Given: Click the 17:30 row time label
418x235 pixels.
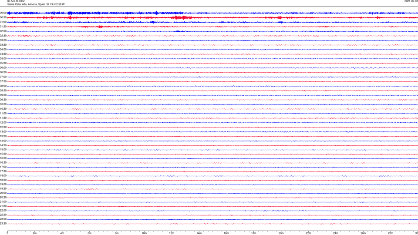Looking at the screenshot, I should pos(3,171).
